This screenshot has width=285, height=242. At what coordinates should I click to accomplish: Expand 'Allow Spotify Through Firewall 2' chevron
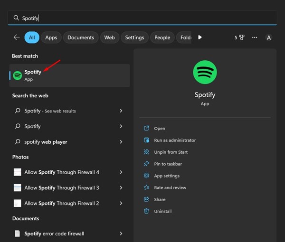click(121, 204)
